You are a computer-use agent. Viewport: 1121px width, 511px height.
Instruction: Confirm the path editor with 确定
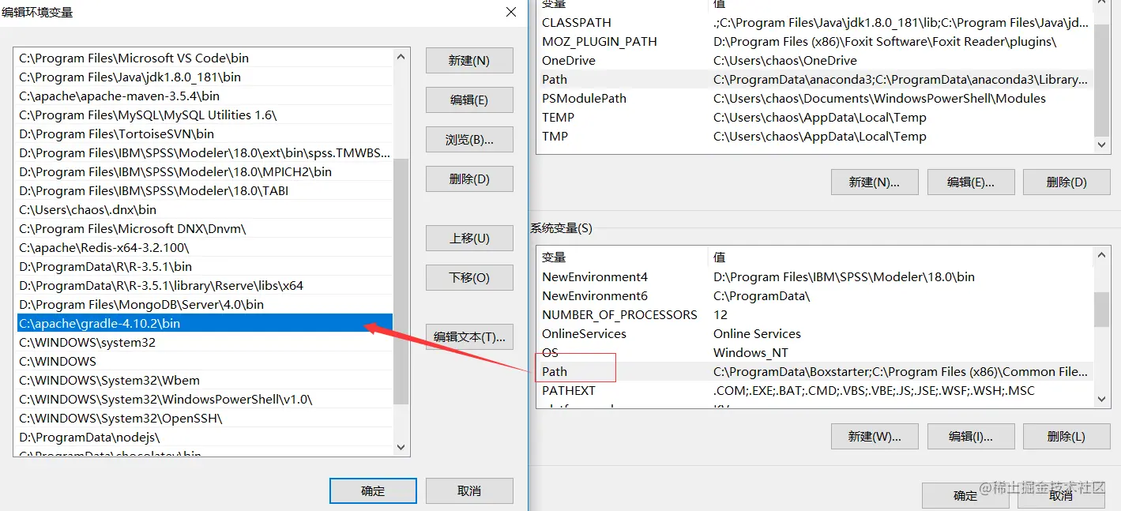point(373,490)
